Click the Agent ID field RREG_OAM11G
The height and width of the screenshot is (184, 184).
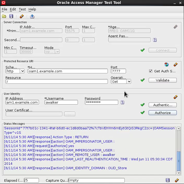(x=129, y=31)
